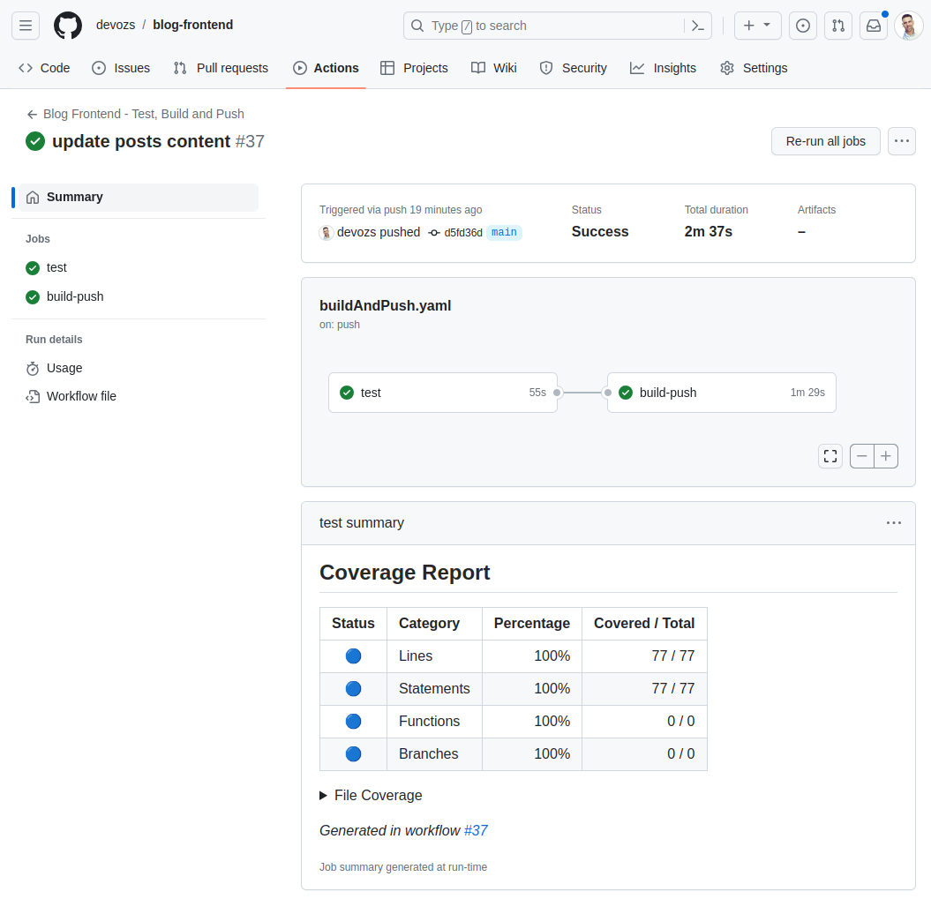
Task: Click the blue status dot for Lines
Action: (353, 656)
